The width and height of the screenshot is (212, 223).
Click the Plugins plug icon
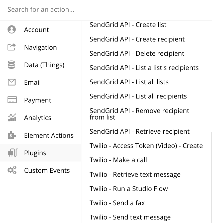(x=13, y=153)
